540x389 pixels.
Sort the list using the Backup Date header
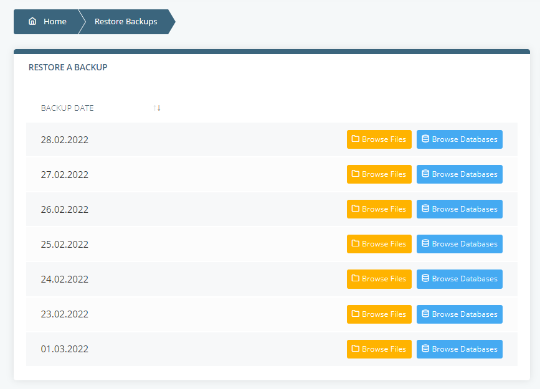(67, 107)
